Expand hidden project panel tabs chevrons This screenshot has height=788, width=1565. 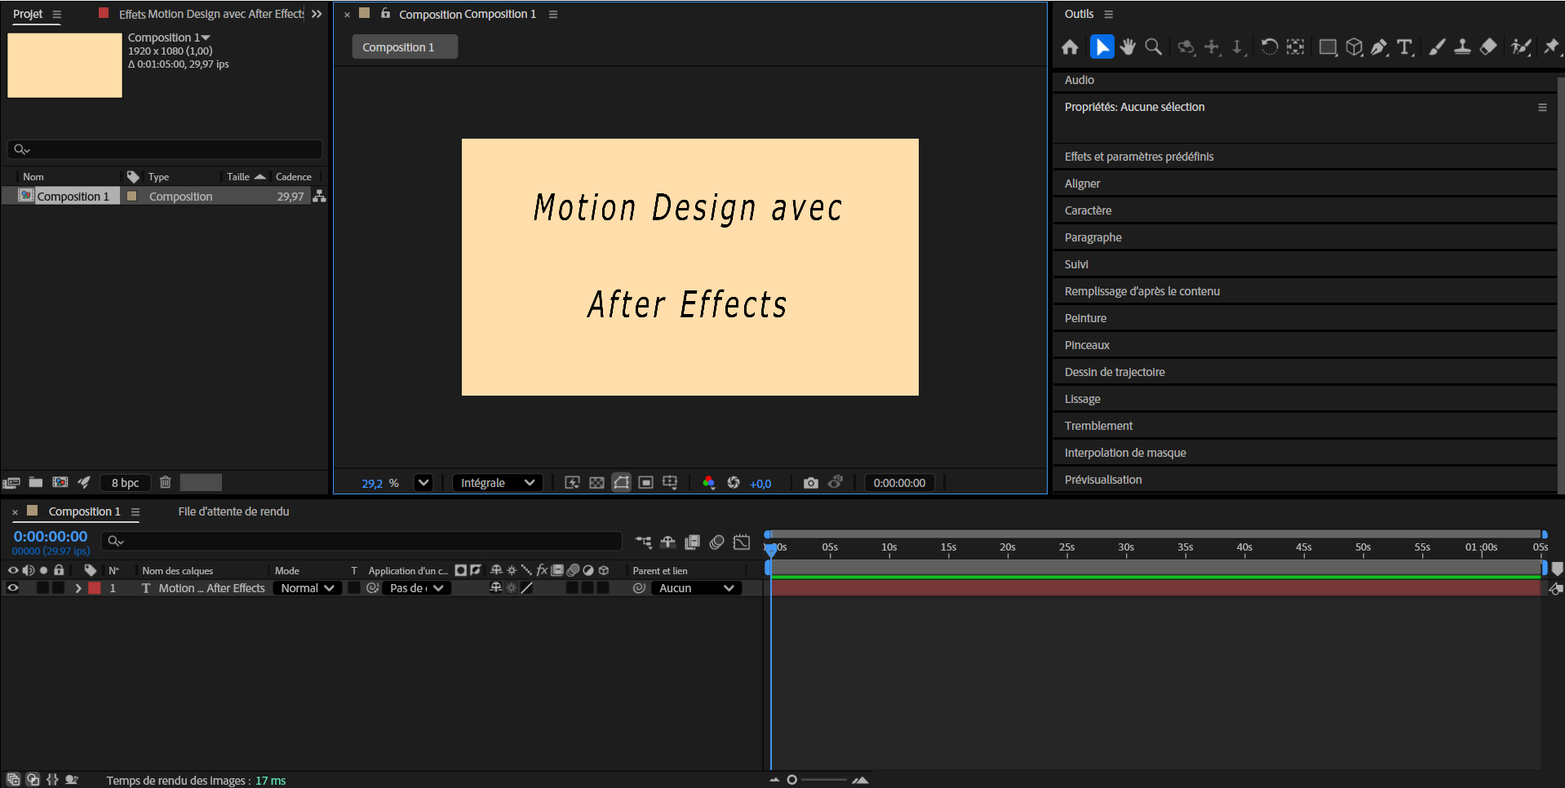(x=317, y=14)
